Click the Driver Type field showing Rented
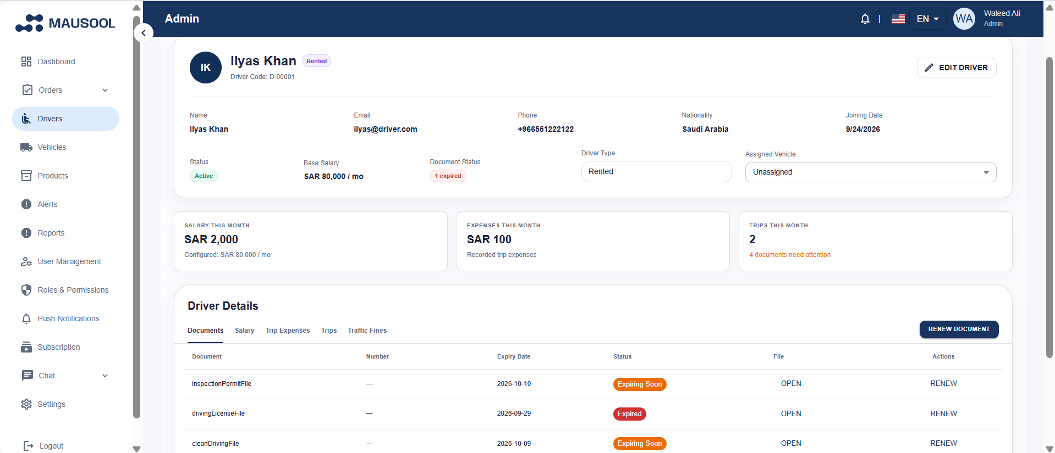This screenshot has width=1055, height=453. pos(656,171)
